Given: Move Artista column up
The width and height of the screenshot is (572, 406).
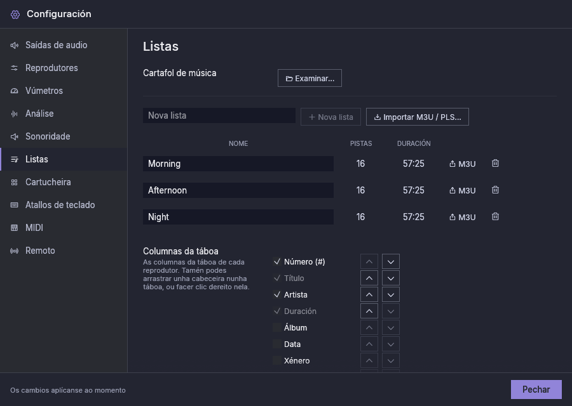Looking at the screenshot, I should 369,294.
